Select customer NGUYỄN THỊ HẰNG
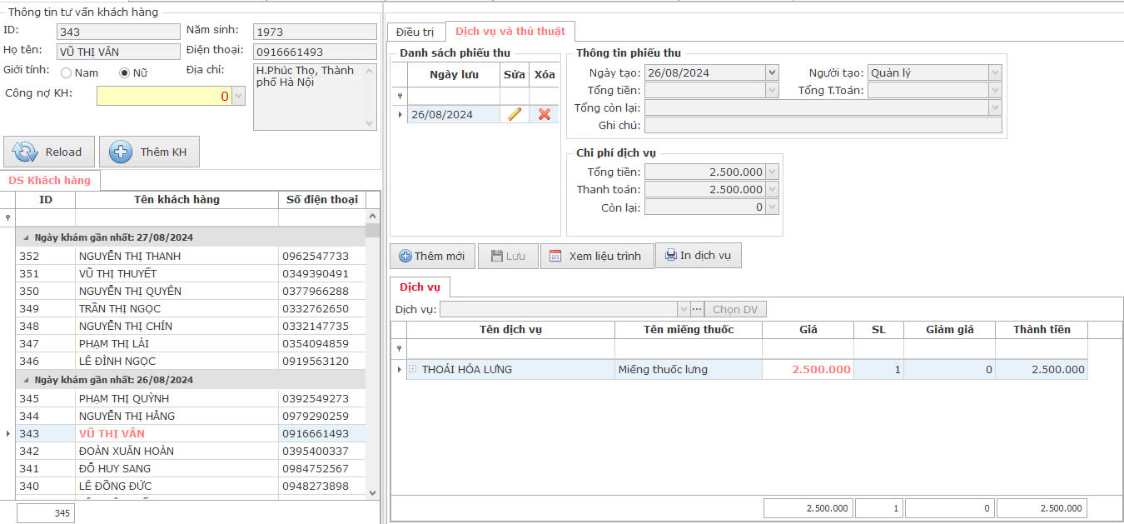The width and height of the screenshot is (1124, 524). click(127, 416)
